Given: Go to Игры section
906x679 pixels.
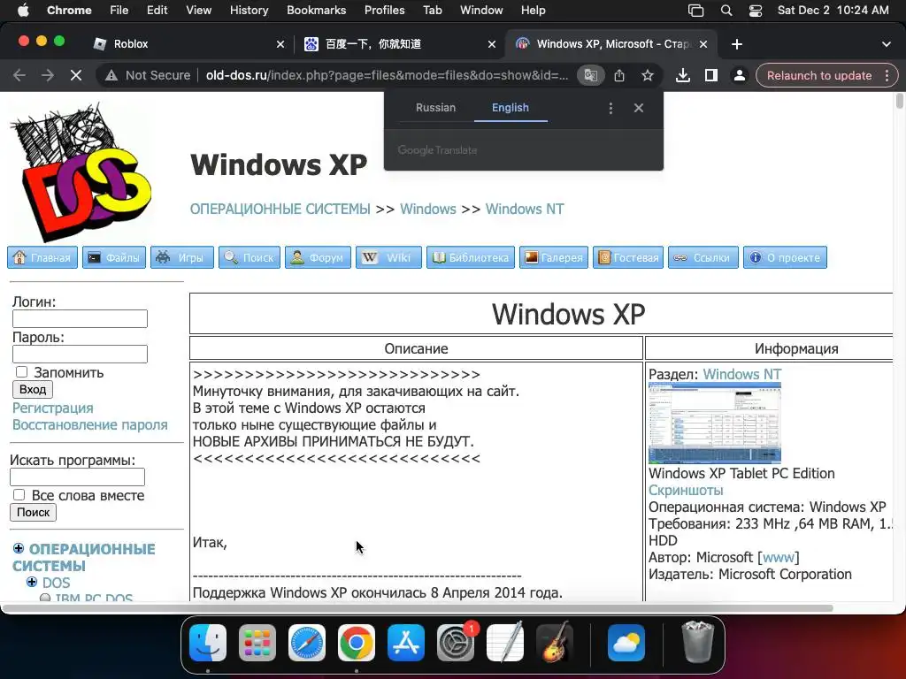Looking at the screenshot, I should pos(182,257).
